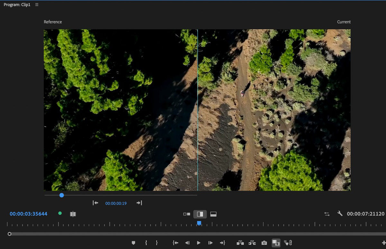386x249 pixels.
Task: Toggle the shot comparison icon near the timecode
Action: click(73, 213)
